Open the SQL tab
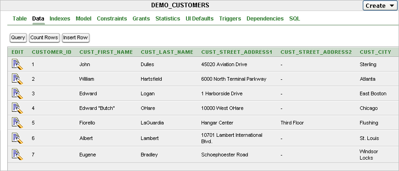Image resolution: width=399 pixels, height=171 pixels. click(x=295, y=19)
